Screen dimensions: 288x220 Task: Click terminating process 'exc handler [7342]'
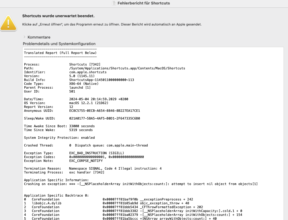[87, 172]
